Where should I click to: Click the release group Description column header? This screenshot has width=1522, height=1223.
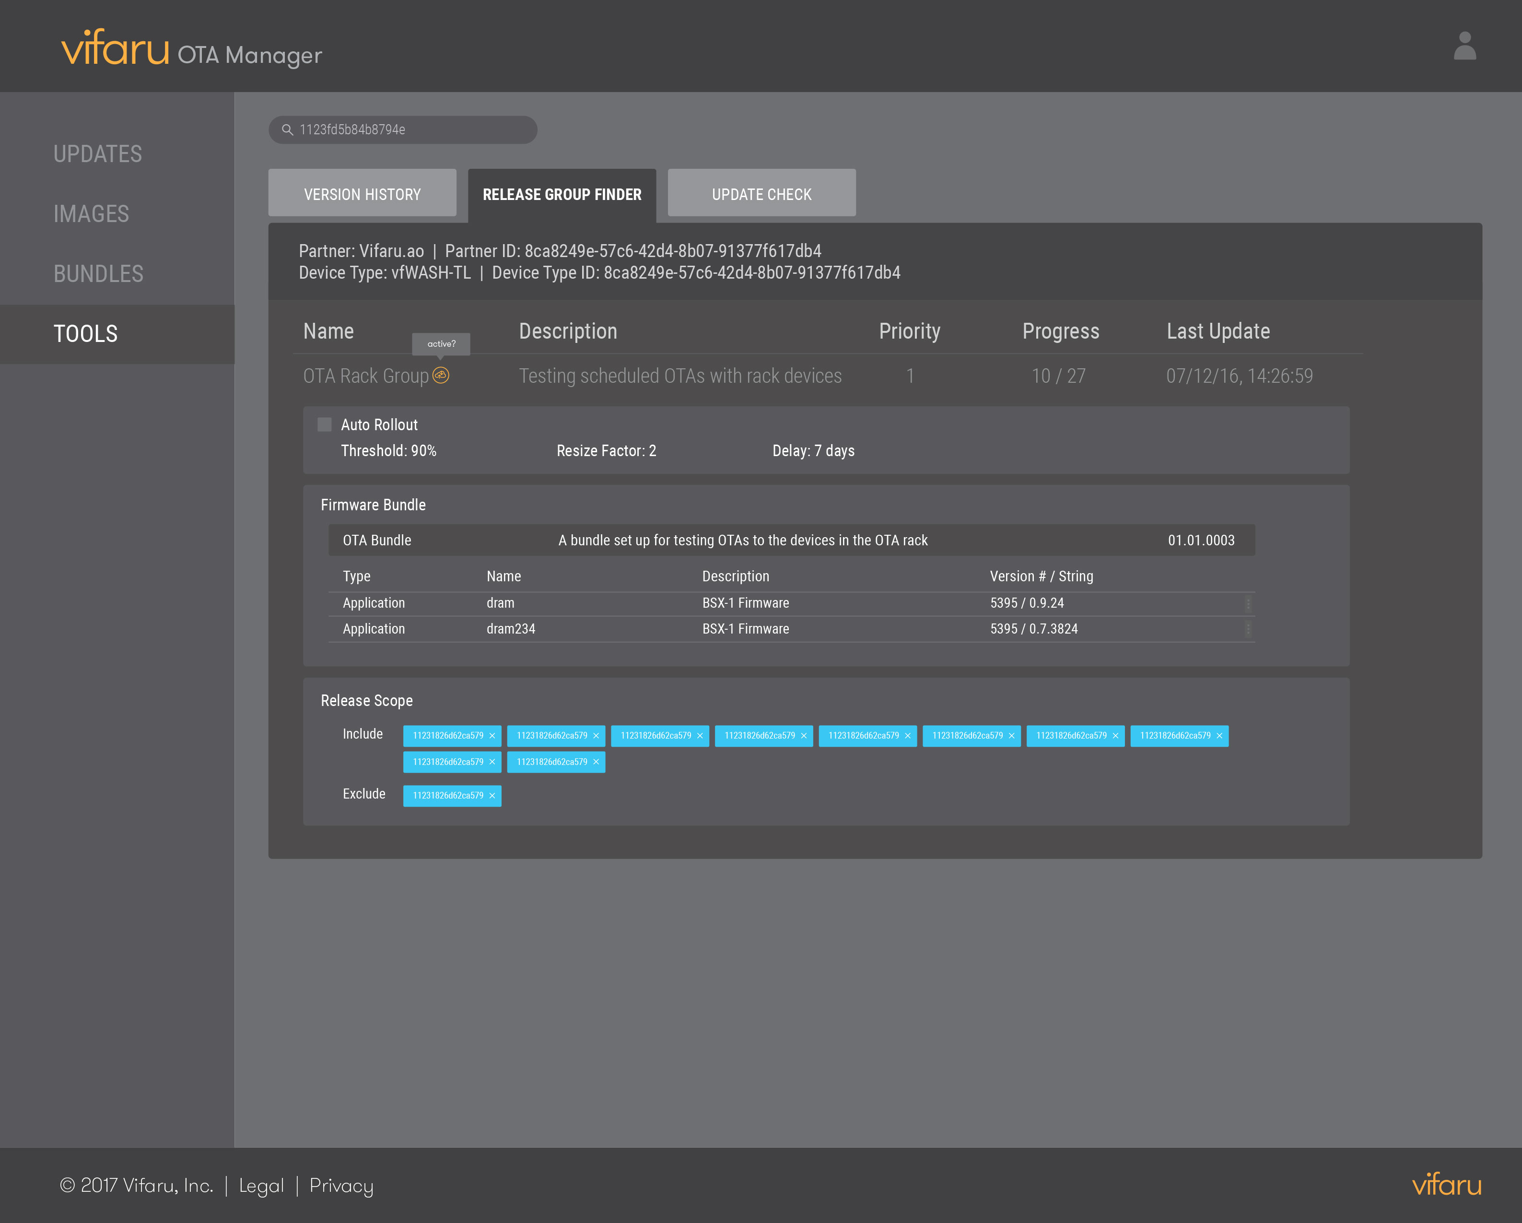tap(568, 331)
